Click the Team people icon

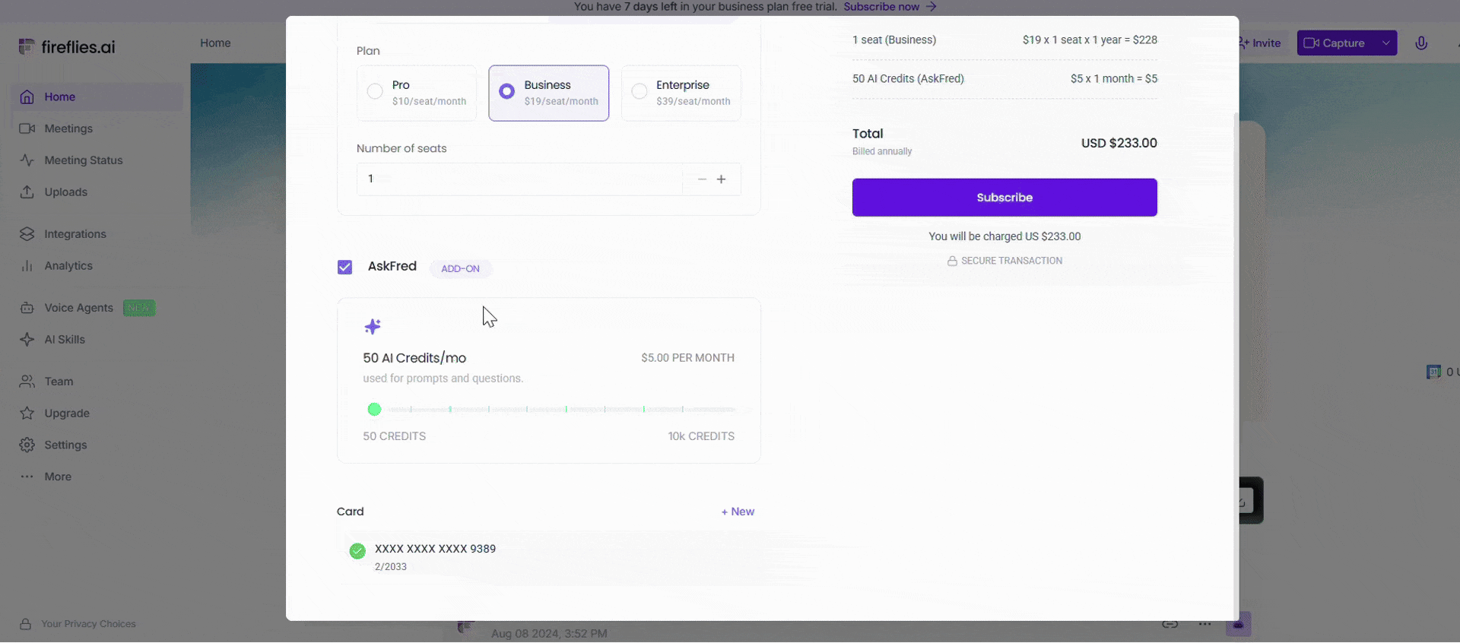pos(27,382)
